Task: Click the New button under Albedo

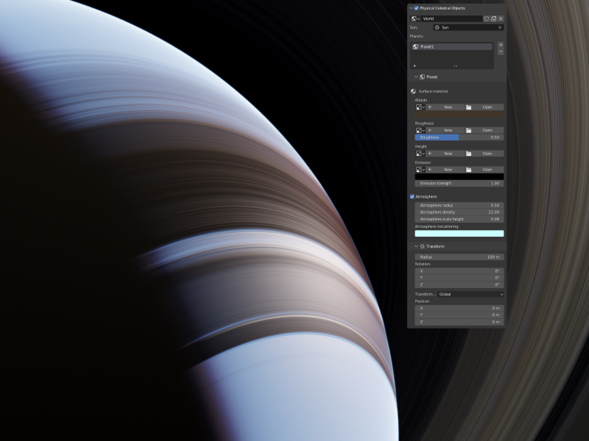Action: (448, 107)
